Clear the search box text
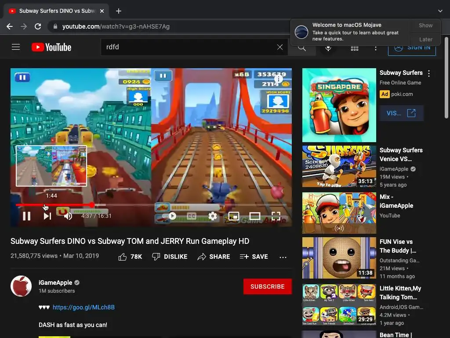This screenshot has width=450, height=338. (280, 47)
